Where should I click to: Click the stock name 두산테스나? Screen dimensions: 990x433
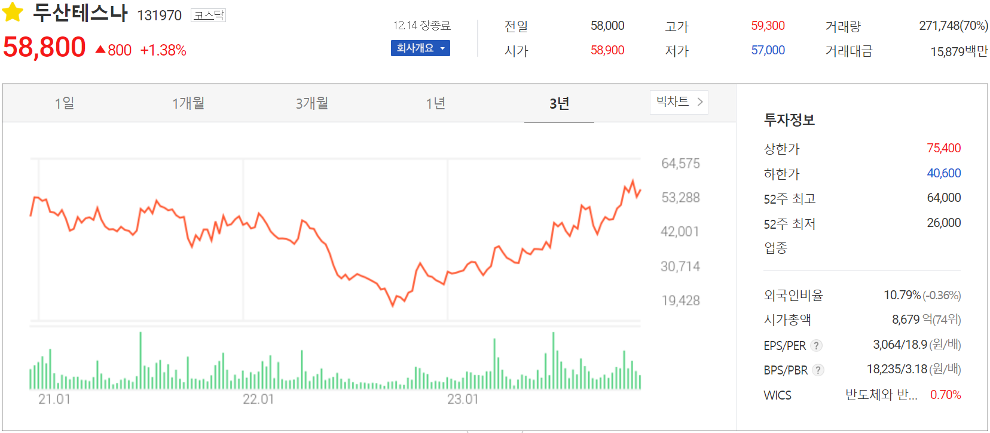click(x=80, y=13)
